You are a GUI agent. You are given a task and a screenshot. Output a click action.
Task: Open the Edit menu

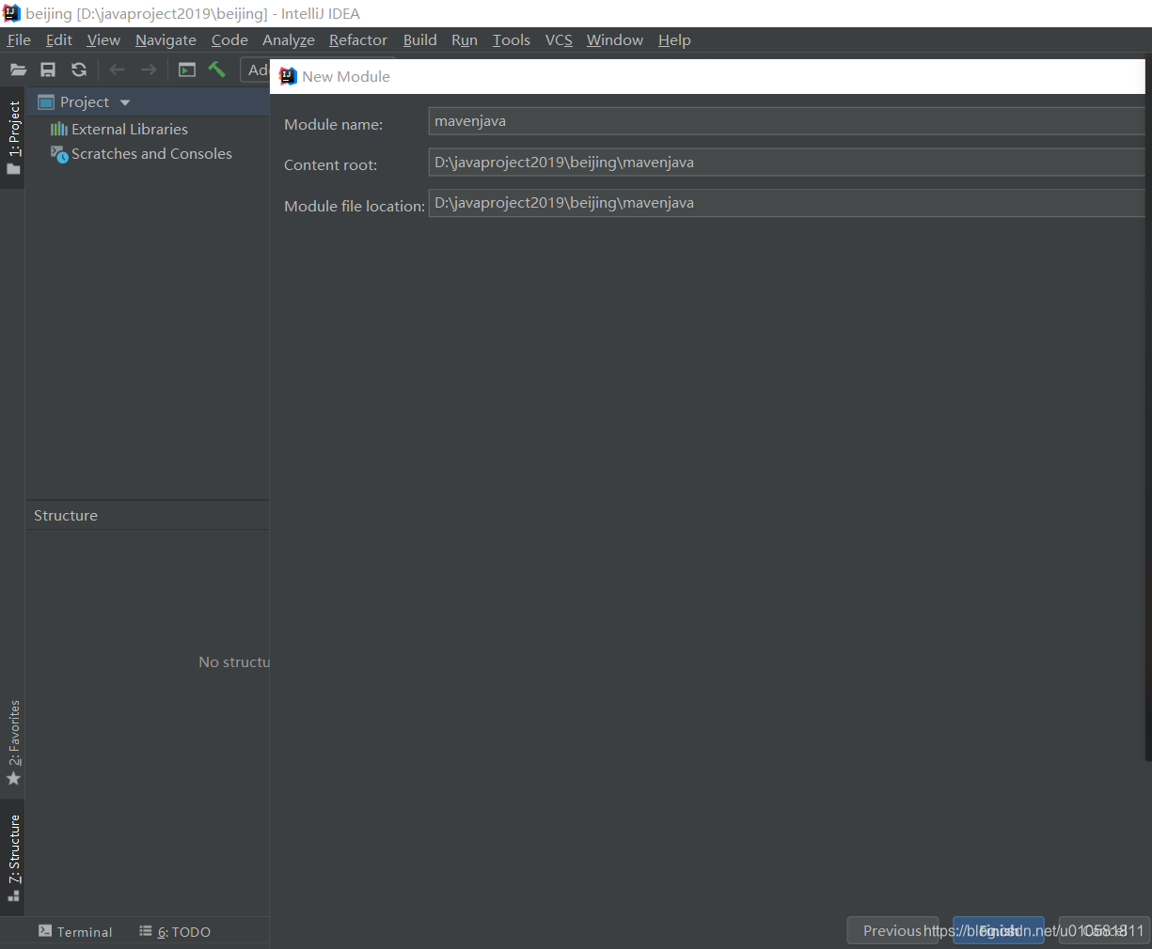point(59,39)
